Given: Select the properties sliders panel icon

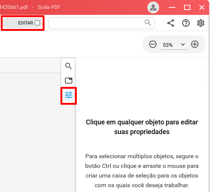Looking at the screenshot, I should pos(69,95).
